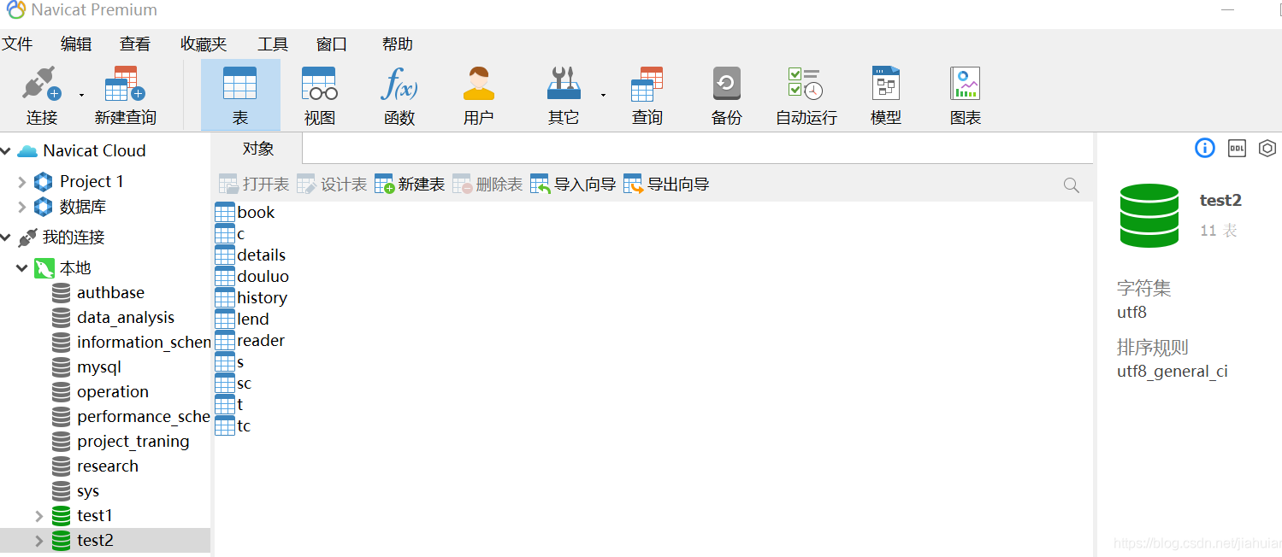Click the DDL icon in the right panel
The width and height of the screenshot is (1282, 557).
pyautogui.click(x=1236, y=148)
